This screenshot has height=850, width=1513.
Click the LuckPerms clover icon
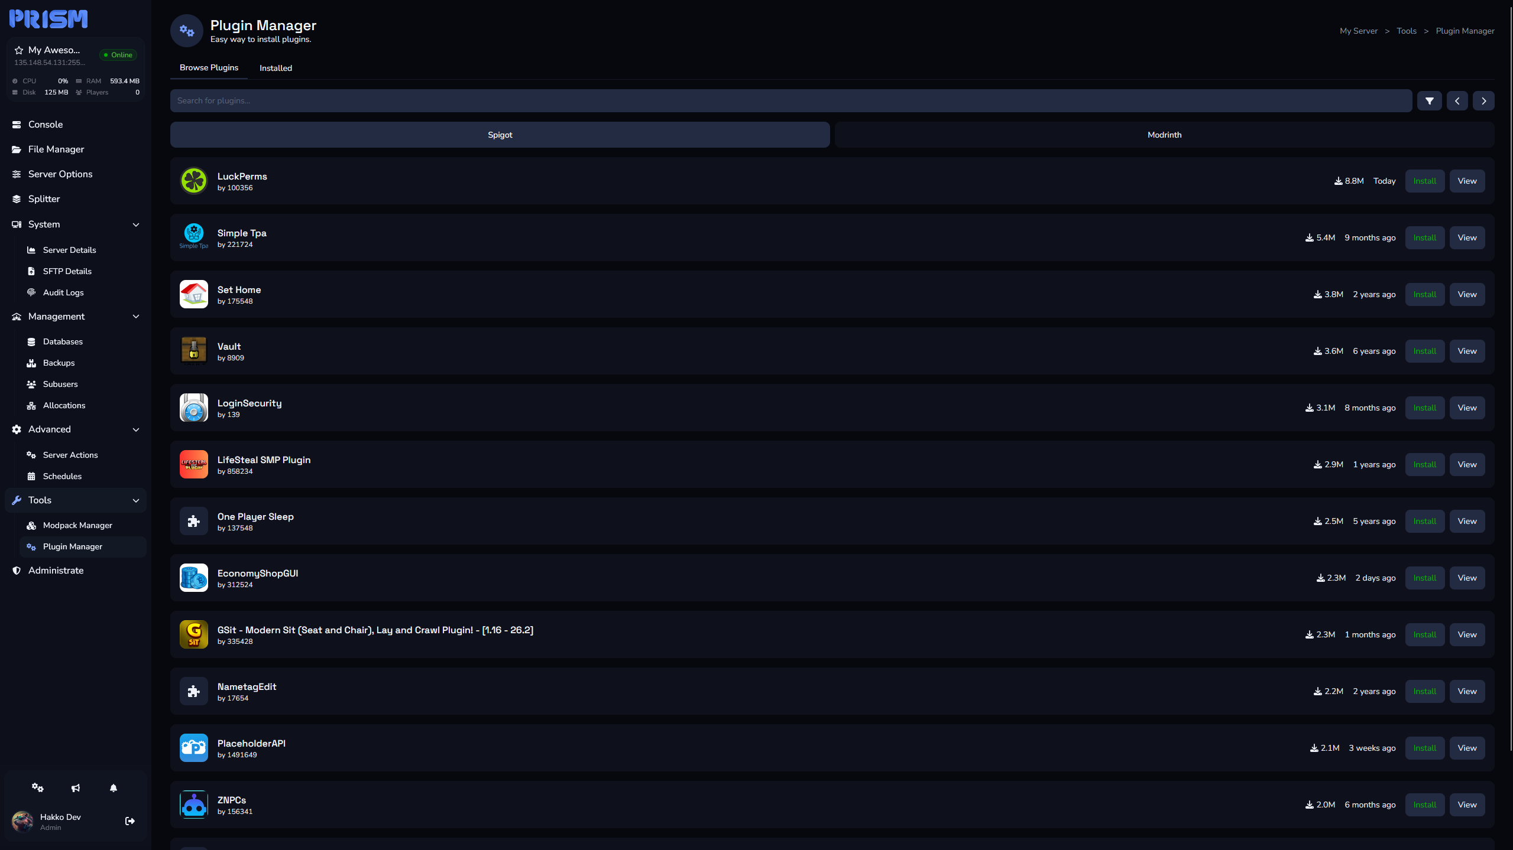pos(194,181)
